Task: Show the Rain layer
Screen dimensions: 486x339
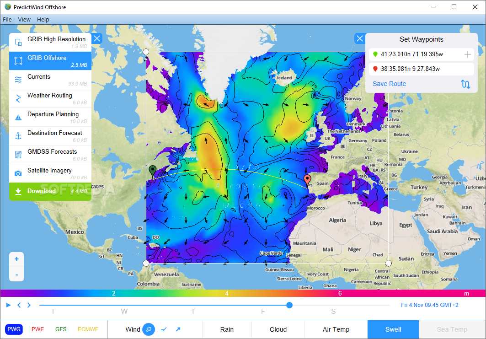Action: pyautogui.click(x=227, y=329)
